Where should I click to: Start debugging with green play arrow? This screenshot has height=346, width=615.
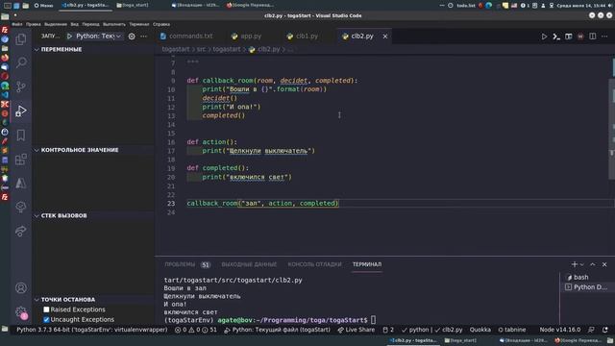coord(69,37)
